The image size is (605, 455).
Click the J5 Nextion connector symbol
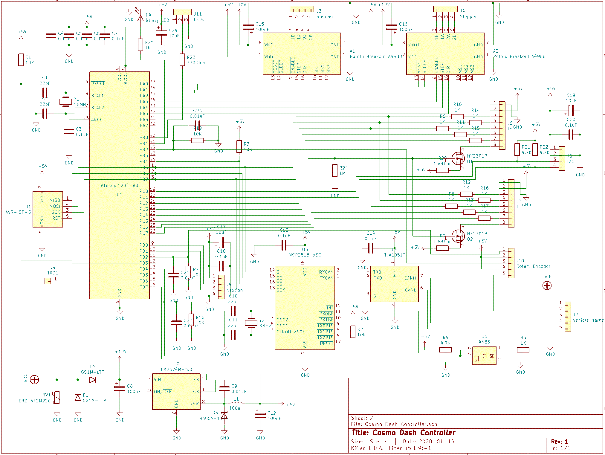point(221,287)
